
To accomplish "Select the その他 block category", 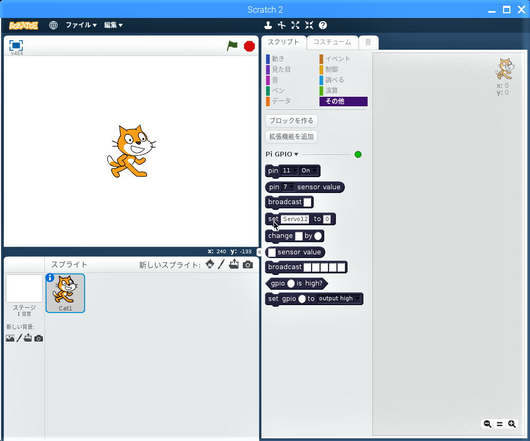I will pyautogui.click(x=343, y=102).
